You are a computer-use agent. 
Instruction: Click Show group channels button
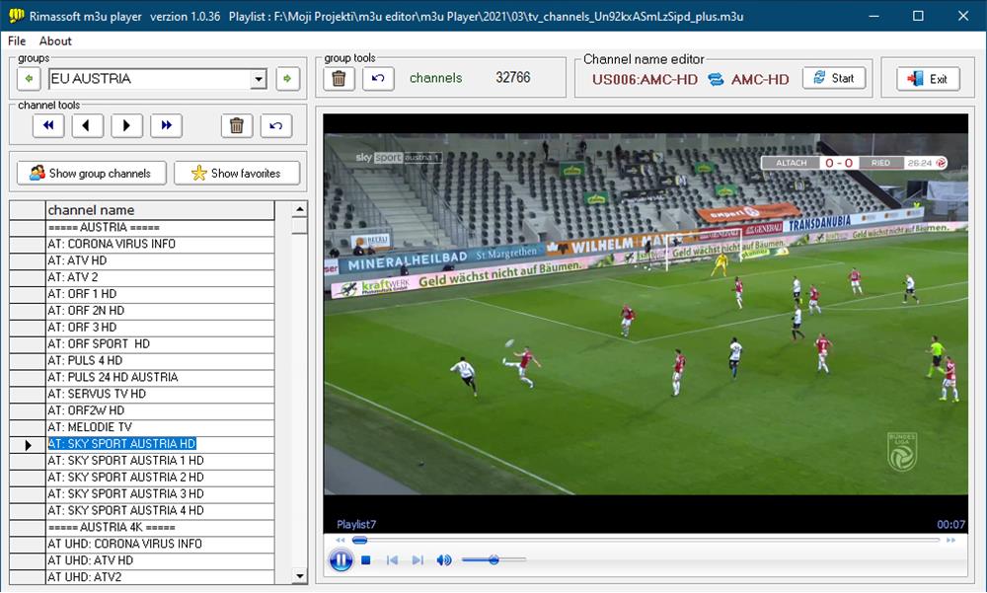coord(91,174)
